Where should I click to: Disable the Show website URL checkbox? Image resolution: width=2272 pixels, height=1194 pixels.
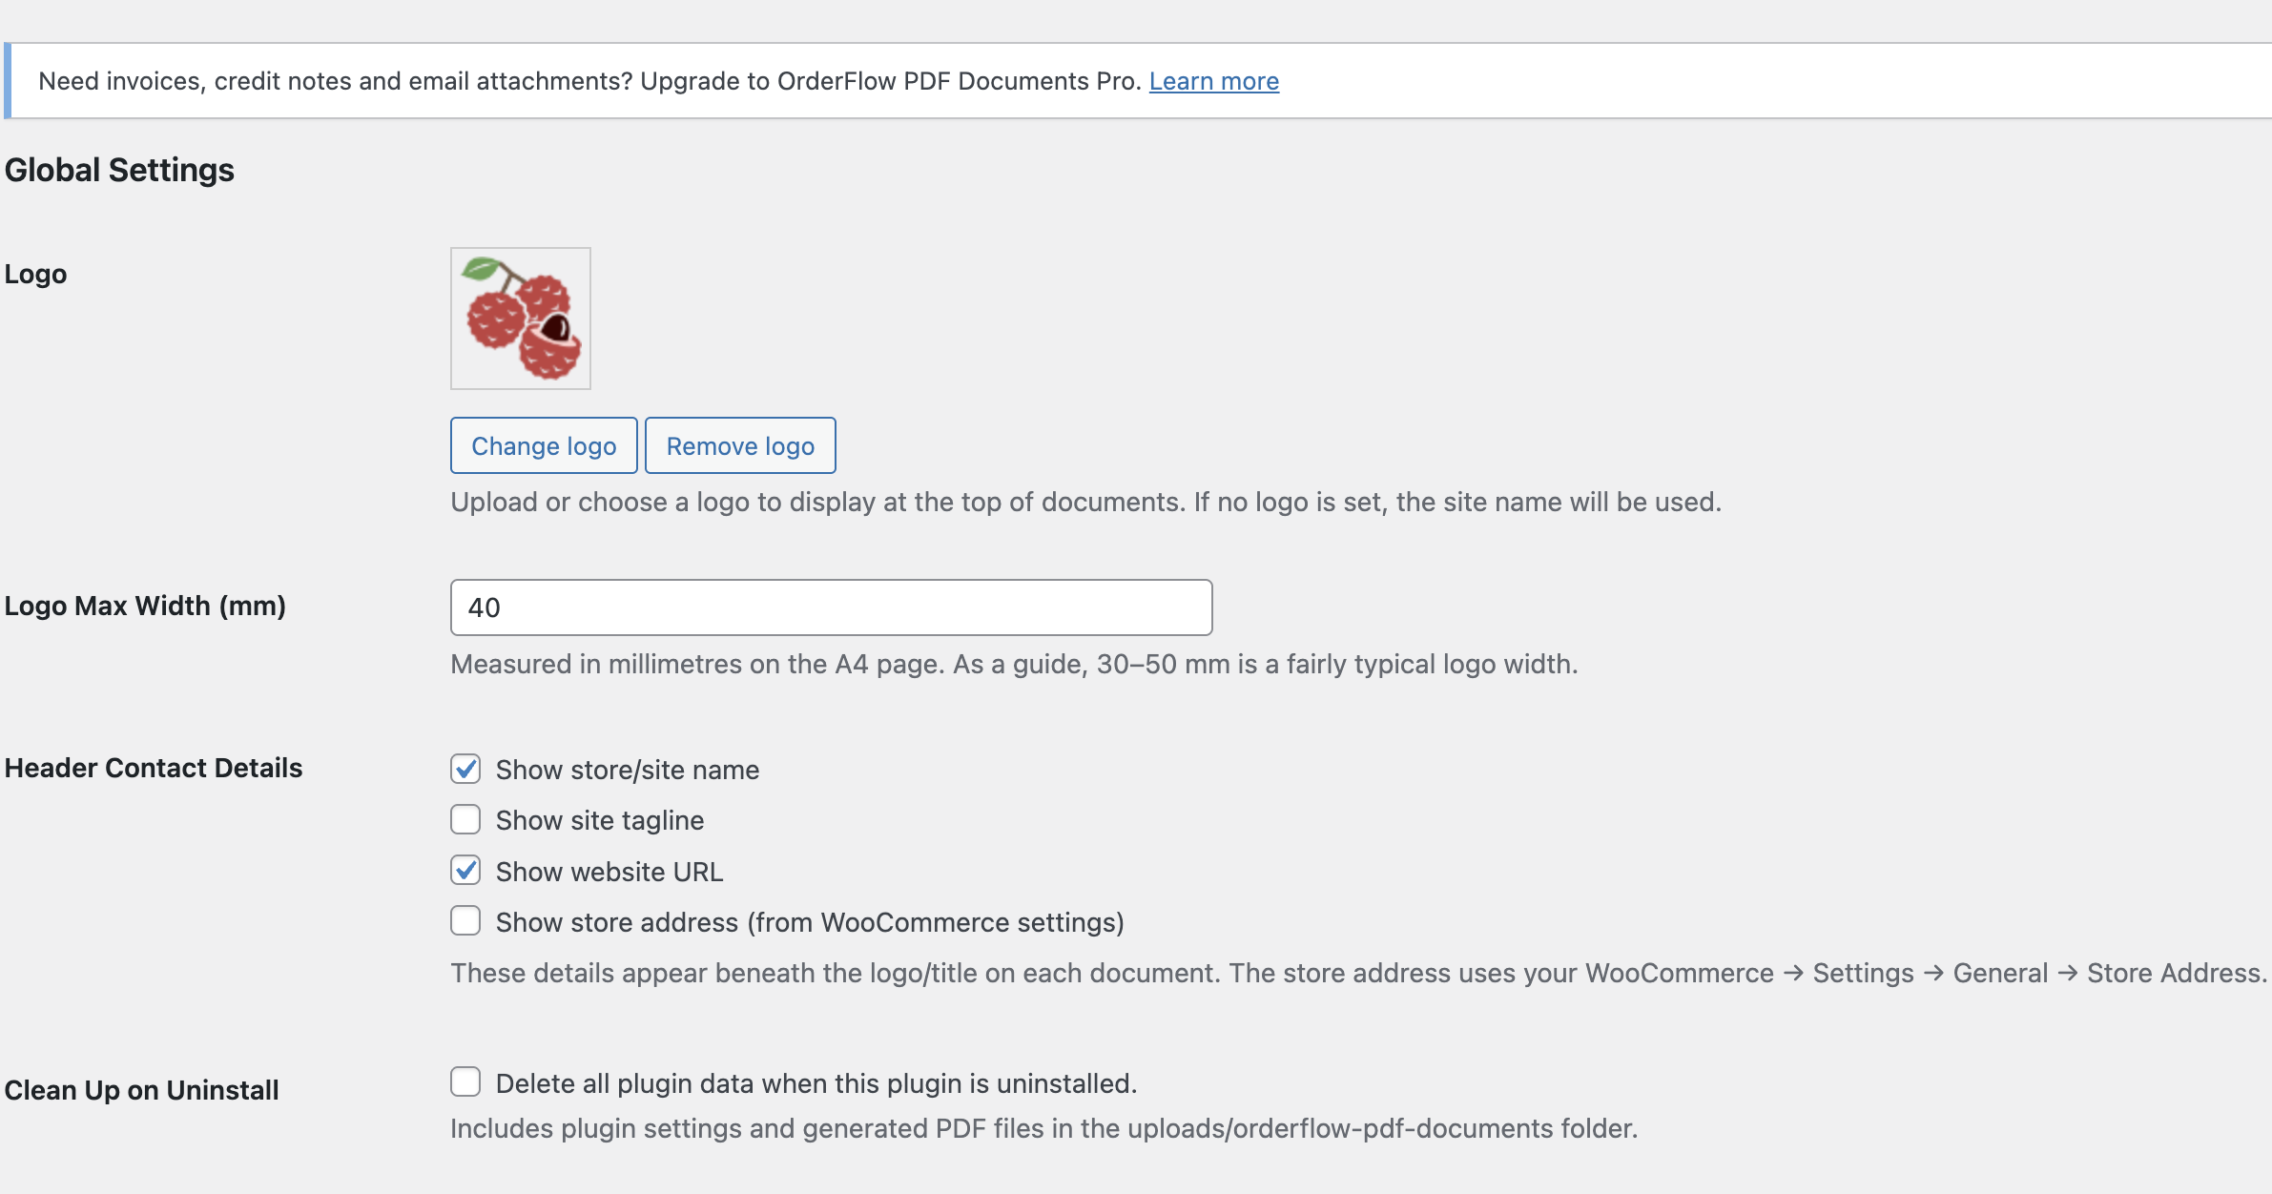click(465, 871)
